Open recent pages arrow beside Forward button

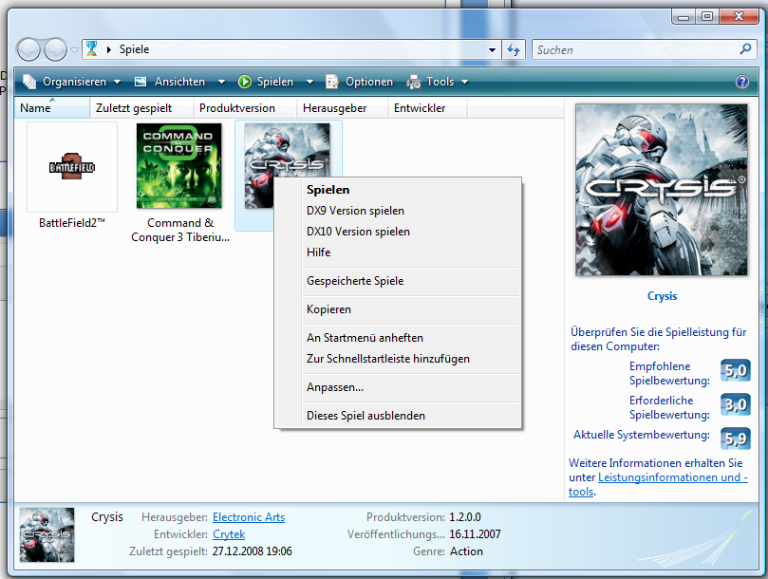point(74,50)
